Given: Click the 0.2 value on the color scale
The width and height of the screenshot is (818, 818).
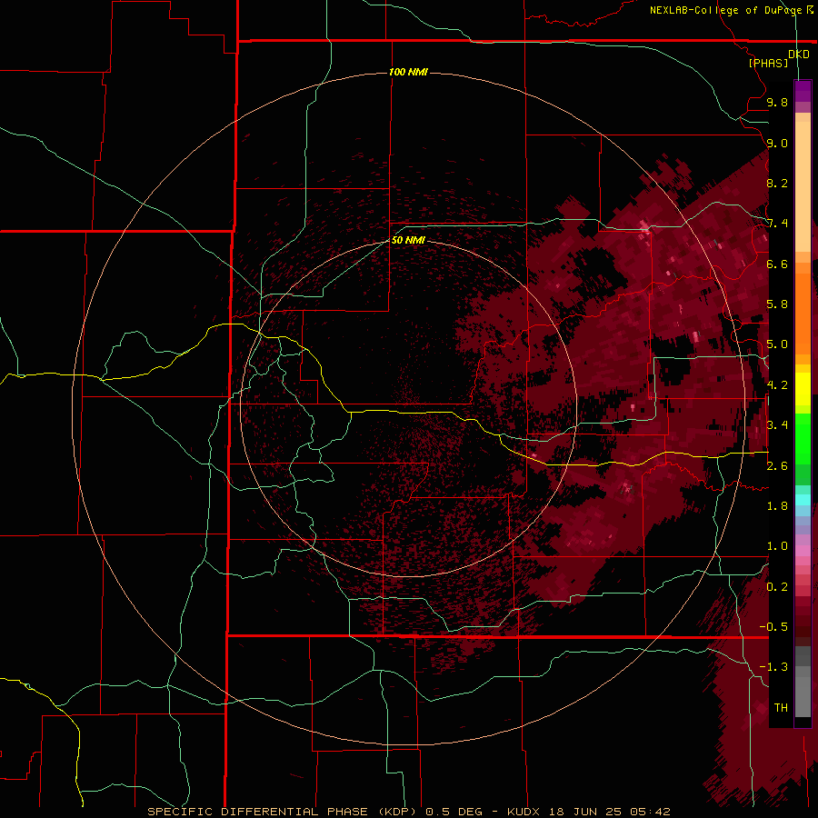Looking at the screenshot, I should [x=777, y=587].
